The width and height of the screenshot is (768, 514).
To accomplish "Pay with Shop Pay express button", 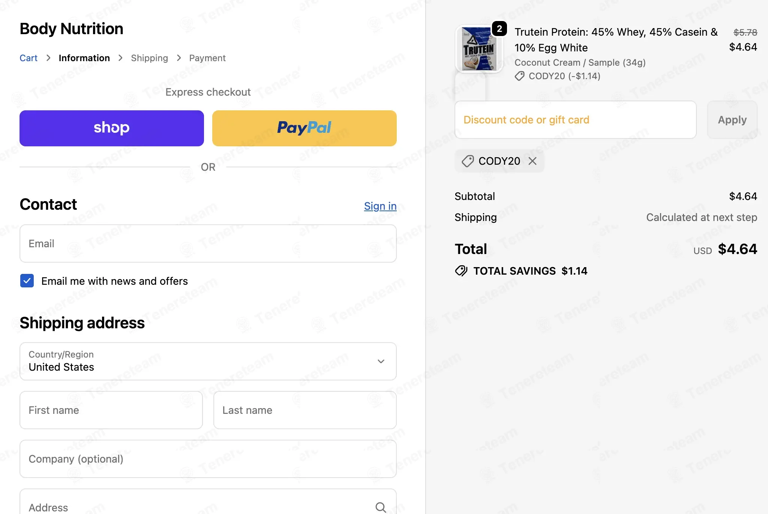I will coord(112,128).
